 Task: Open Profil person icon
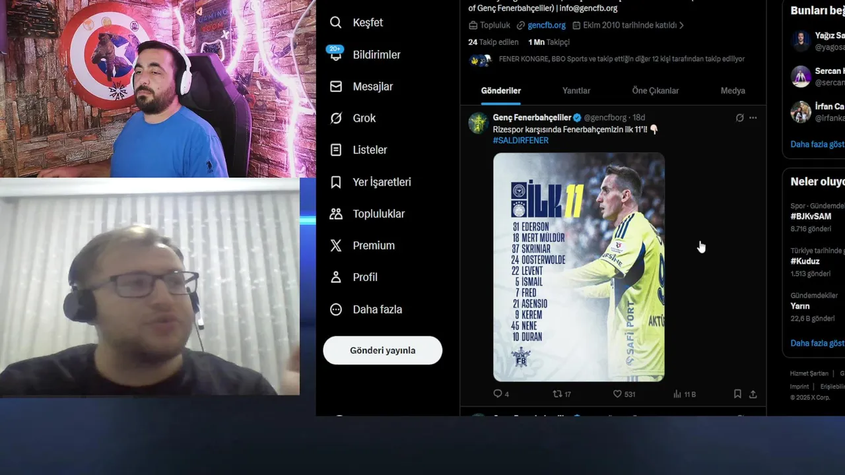click(x=336, y=277)
